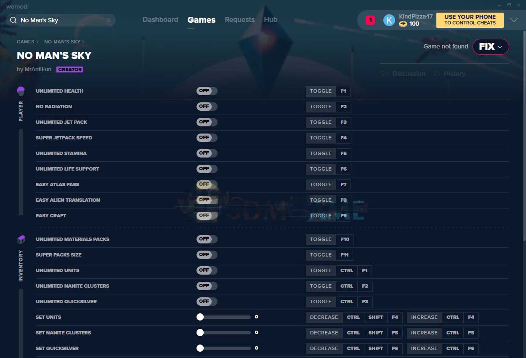Open the Dashboard tab

pos(160,20)
